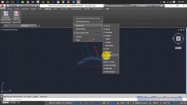187x105 pixels.
Task: Open Chrome from the taskbar
Action: point(43,2)
